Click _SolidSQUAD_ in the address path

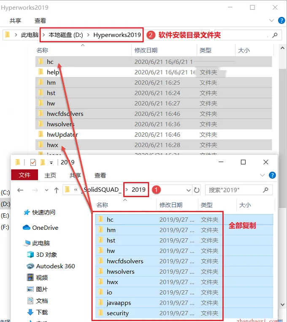[x=101, y=190]
